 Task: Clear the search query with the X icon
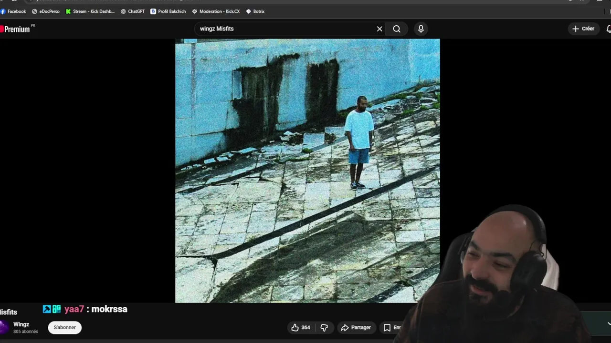tap(379, 29)
